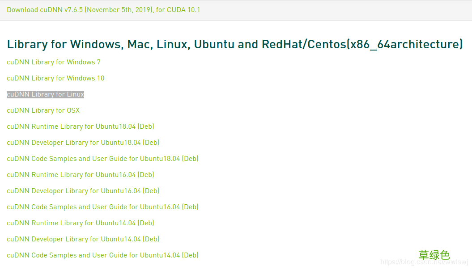The height and width of the screenshot is (270, 472).
Task: Get Code Samples and User Guide for Ubuntu16.04
Action: coord(102,207)
